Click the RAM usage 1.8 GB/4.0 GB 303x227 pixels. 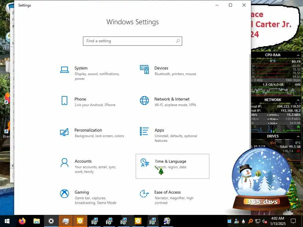273,85
